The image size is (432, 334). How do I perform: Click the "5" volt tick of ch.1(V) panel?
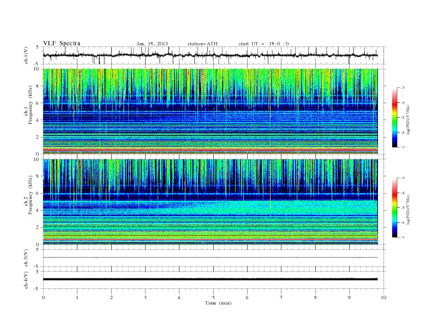click(x=37, y=47)
